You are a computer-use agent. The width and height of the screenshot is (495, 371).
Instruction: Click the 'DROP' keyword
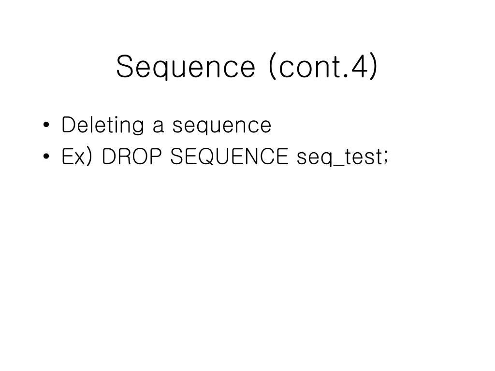coord(132,157)
